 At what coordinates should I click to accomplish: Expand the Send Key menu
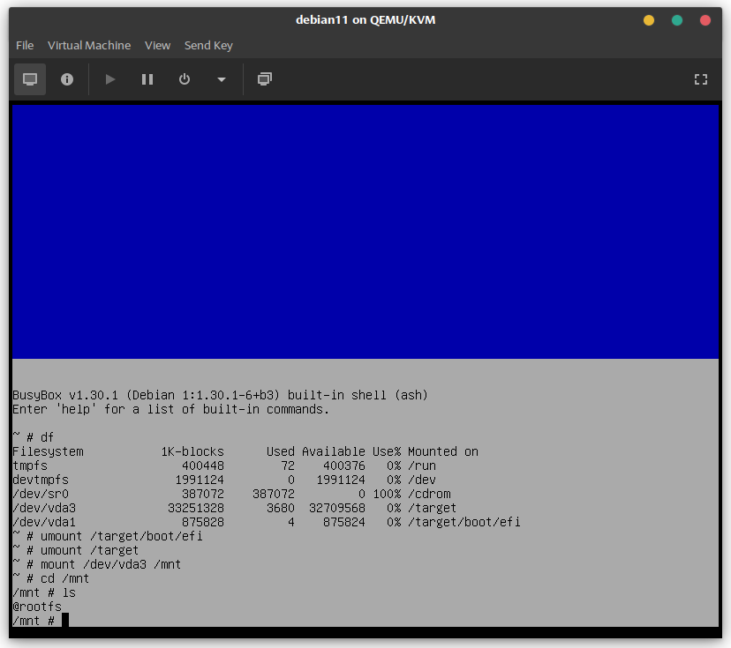coord(208,45)
